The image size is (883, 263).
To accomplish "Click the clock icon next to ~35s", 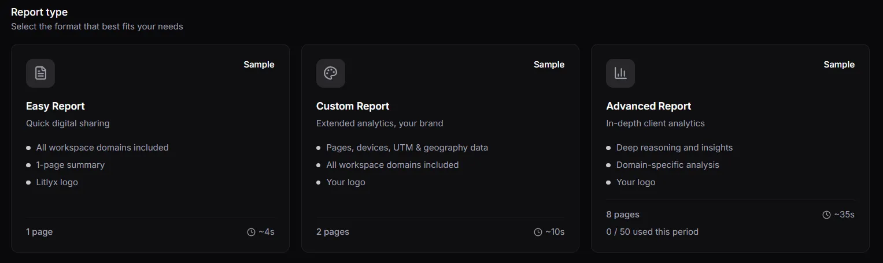I will coord(826,215).
